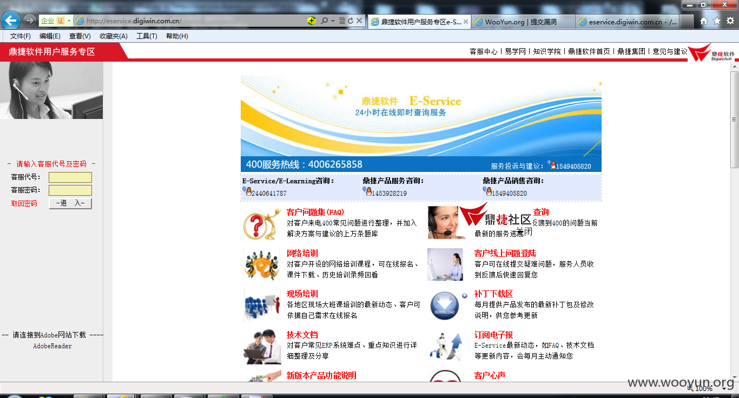Refresh the page using the reload icon
The width and height of the screenshot is (739, 398).
tap(350, 21)
